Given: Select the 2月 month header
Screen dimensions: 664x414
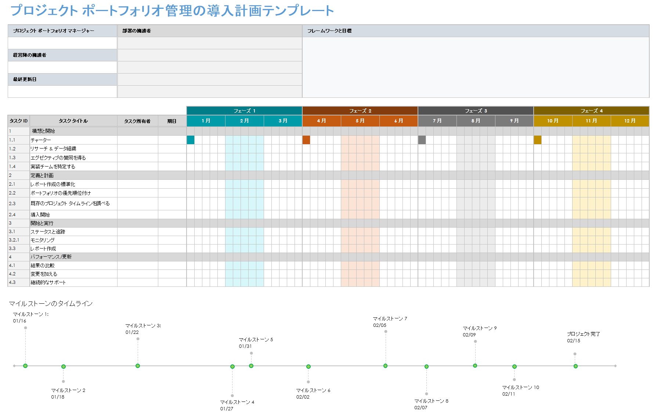Looking at the screenshot, I should click(245, 121).
